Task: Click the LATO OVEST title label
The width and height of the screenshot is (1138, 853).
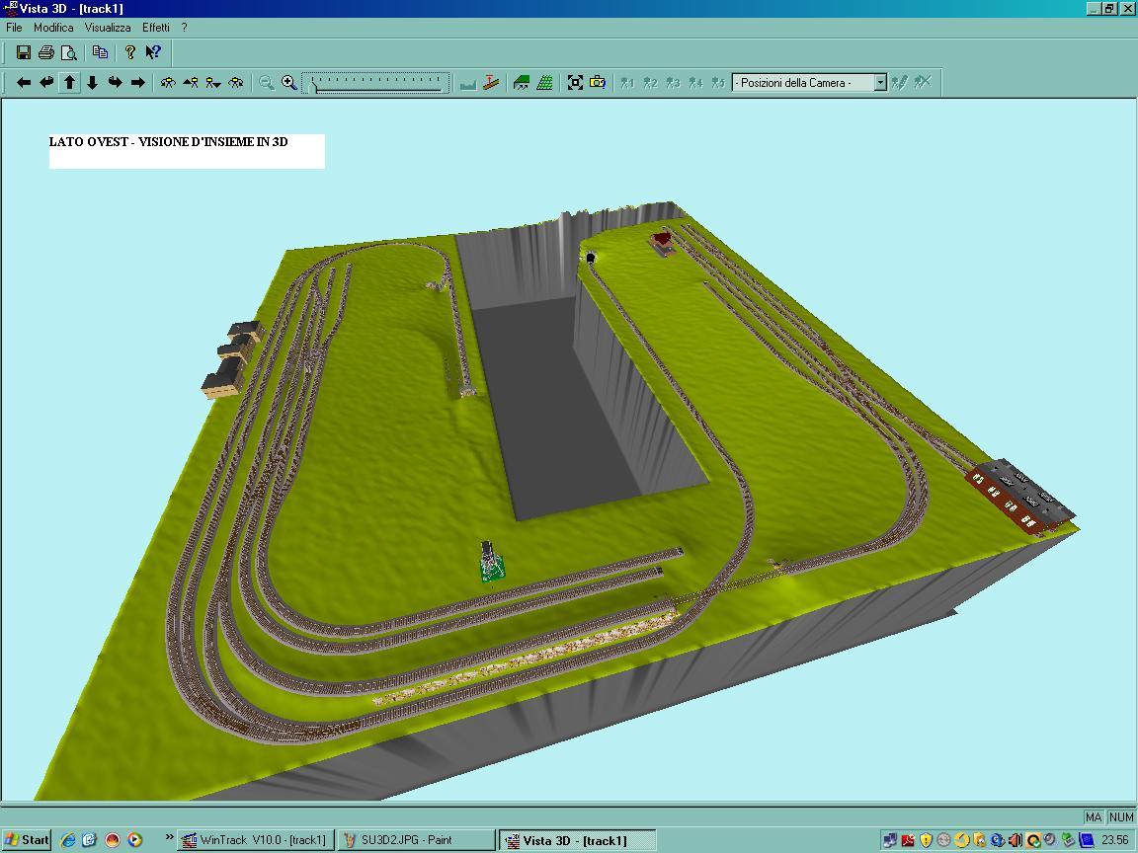Action: [168, 141]
